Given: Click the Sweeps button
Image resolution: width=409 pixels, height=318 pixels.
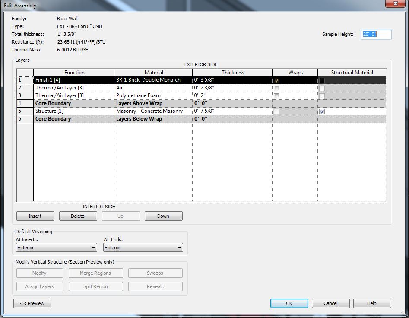Looking at the screenshot, I should click(155, 273).
